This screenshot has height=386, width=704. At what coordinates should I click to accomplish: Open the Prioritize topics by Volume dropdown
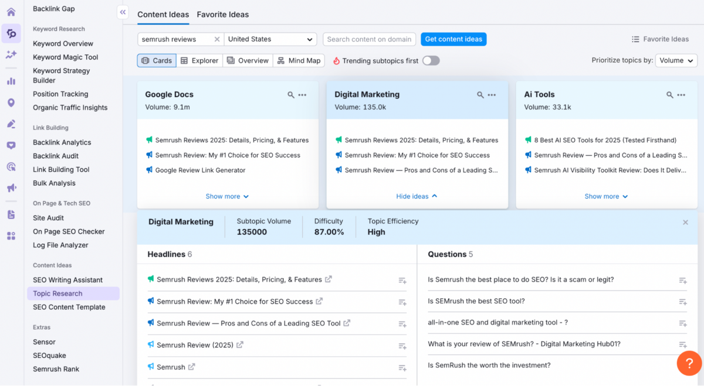(676, 60)
